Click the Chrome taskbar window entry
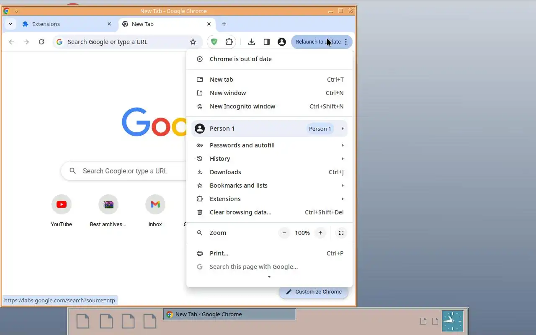This screenshot has width=536, height=335. (x=229, y=314)
